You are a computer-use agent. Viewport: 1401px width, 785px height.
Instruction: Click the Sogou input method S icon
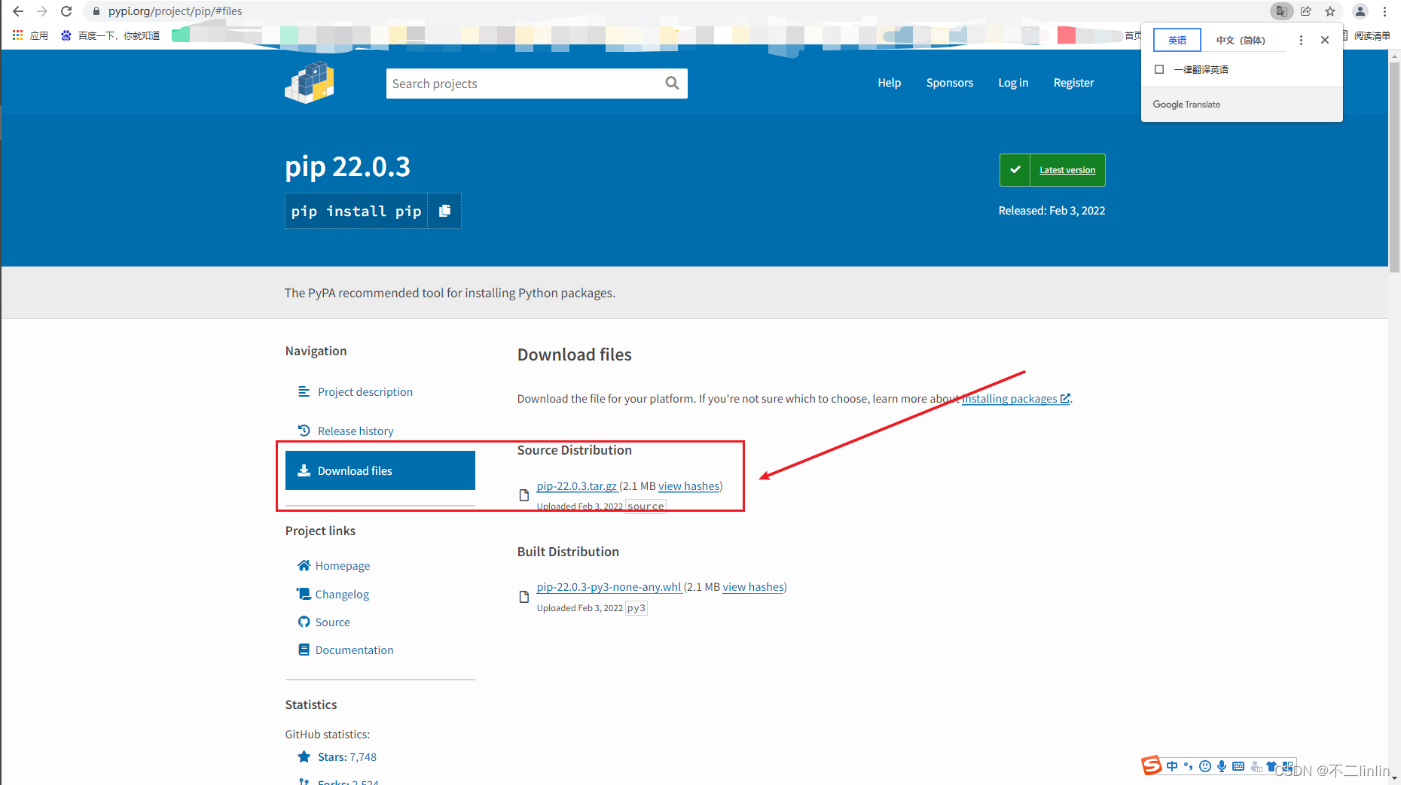coord(1151,765)
